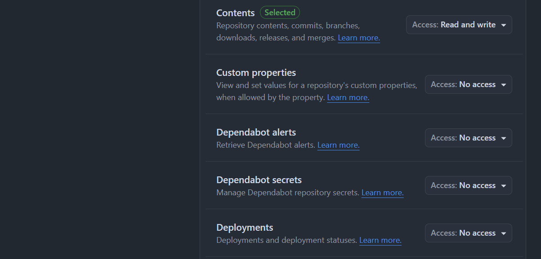Follow the Dependabot alerts 'Learn more' link
Viewport: 541px width, 259px height.
click(338, 145)
